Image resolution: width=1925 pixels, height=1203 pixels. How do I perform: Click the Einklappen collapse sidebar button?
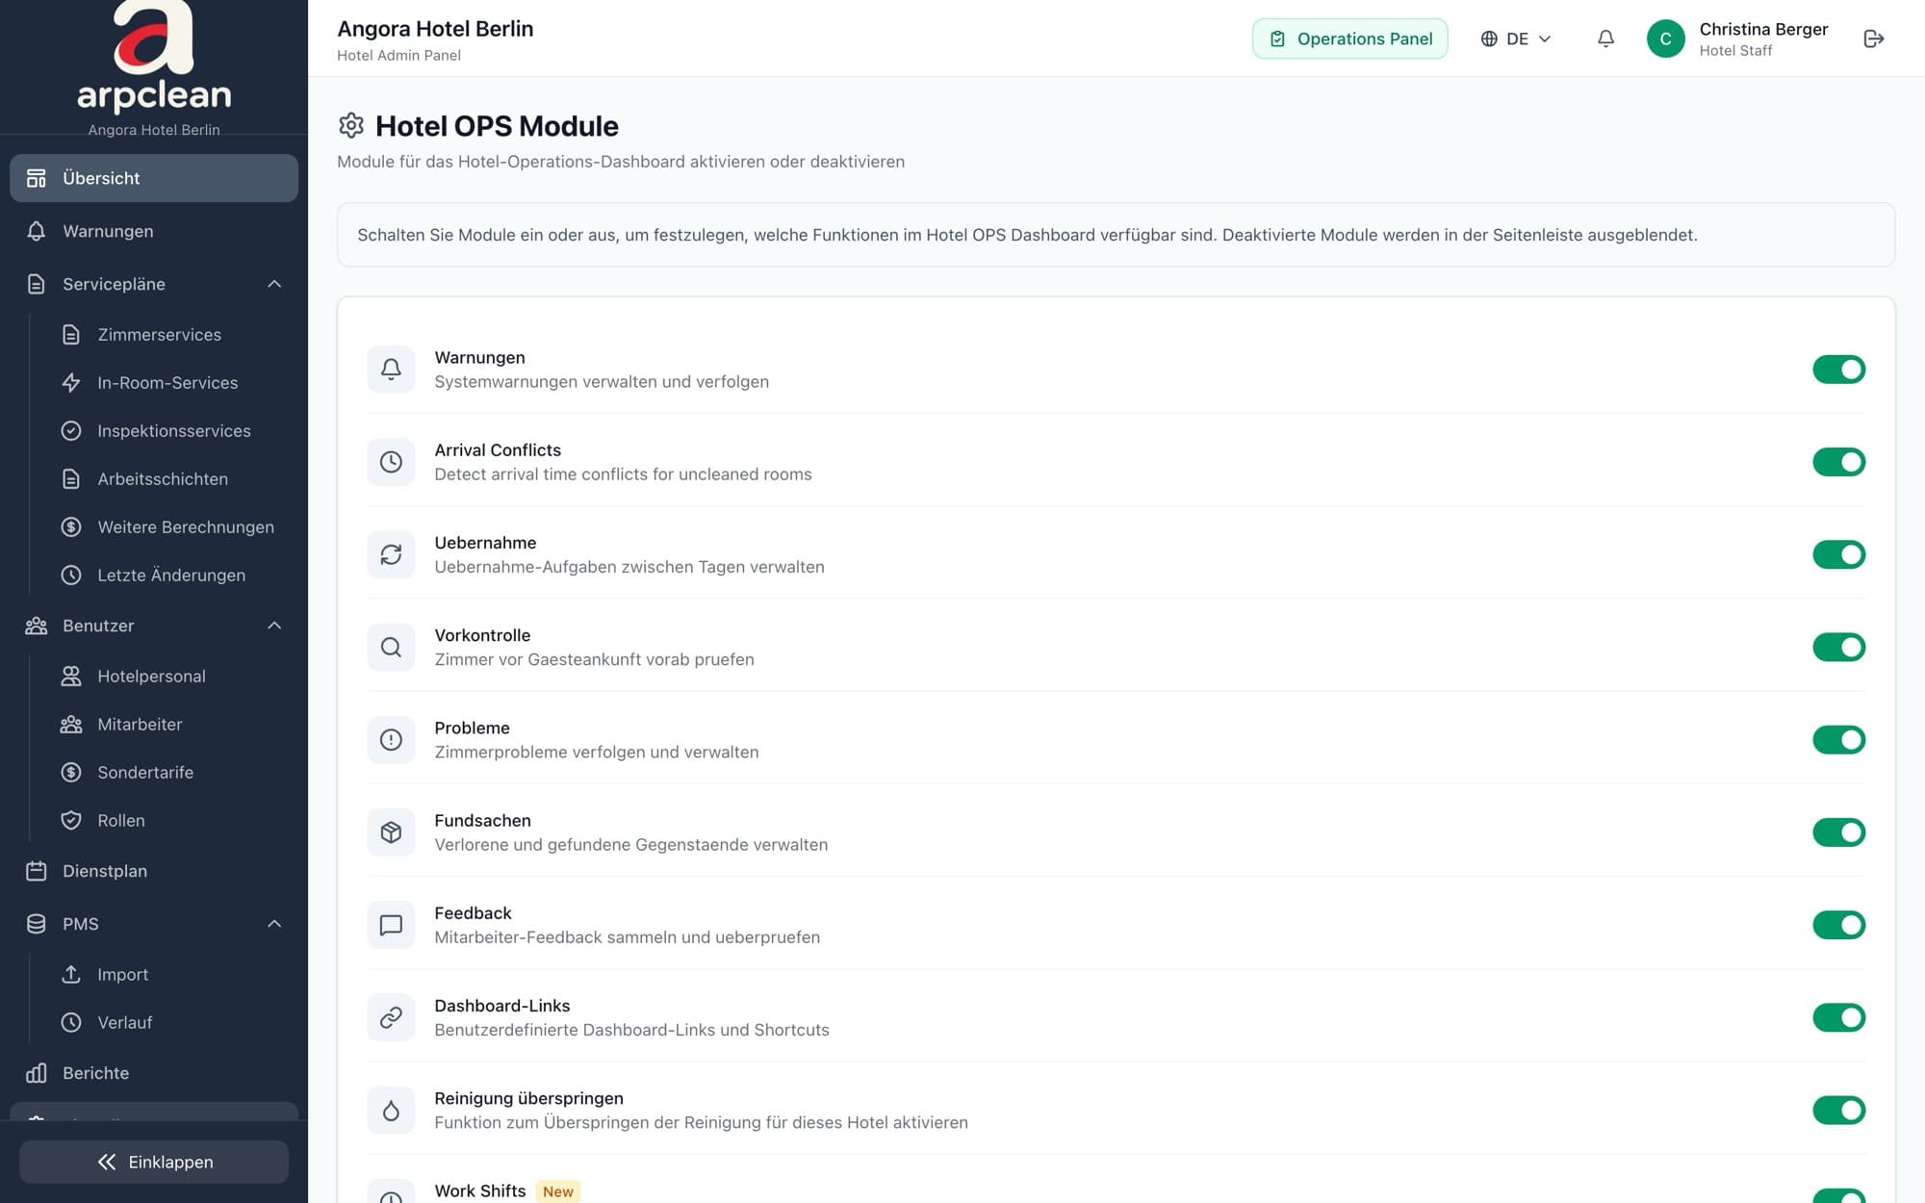point(154,1162)
